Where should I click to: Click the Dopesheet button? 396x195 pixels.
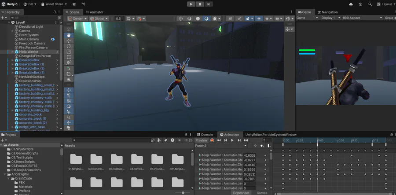coord(241,193)
